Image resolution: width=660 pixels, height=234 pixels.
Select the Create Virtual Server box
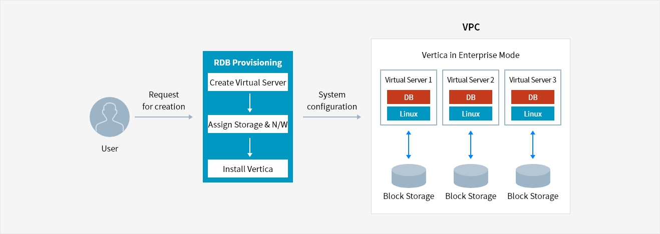pyautogui.click(x=248, y=82)
